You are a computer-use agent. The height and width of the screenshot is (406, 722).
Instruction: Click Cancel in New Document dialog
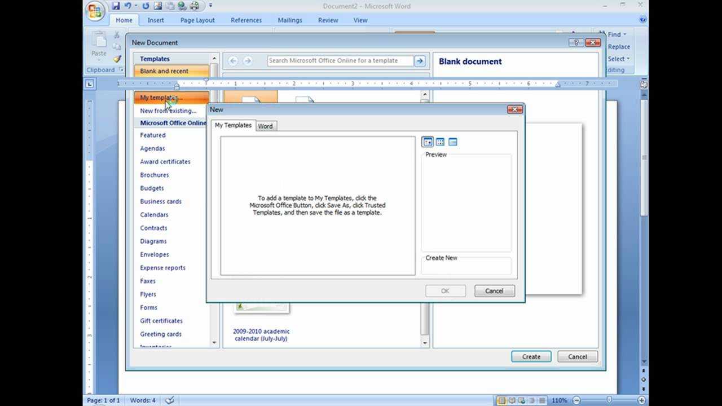click(578, 356)
